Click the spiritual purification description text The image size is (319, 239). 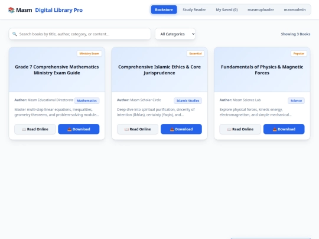156,112
